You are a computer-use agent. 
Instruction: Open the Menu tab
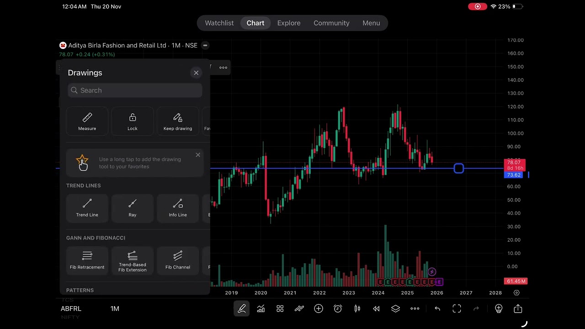click(371, 23)
